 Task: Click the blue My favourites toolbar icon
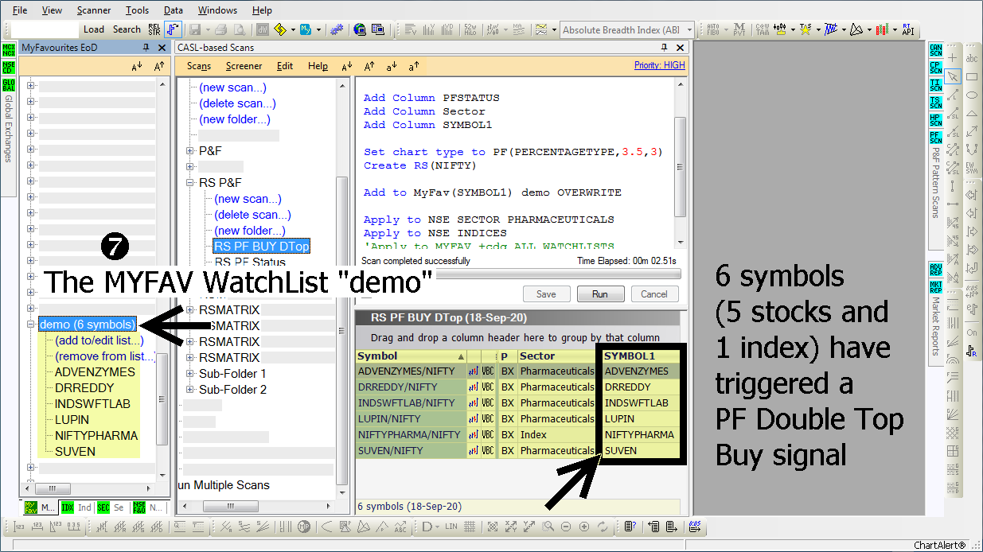coord(306,29)
